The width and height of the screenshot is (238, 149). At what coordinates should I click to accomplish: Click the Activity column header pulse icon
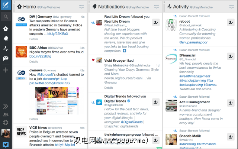coord(169,7)
